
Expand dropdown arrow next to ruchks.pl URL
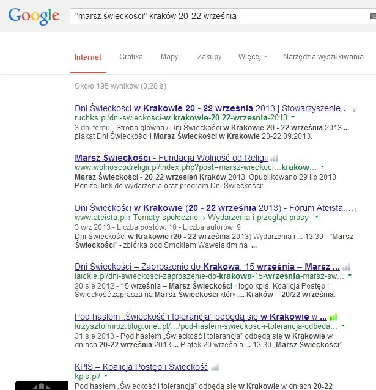[x=293, y=117]
